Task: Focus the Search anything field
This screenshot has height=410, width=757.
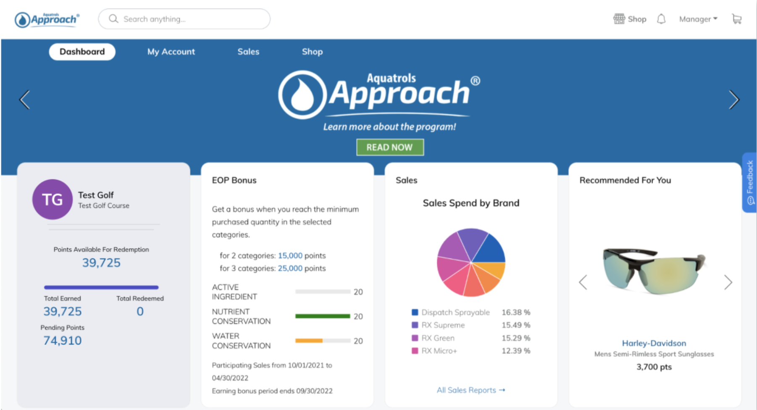Action: [184, 19]
